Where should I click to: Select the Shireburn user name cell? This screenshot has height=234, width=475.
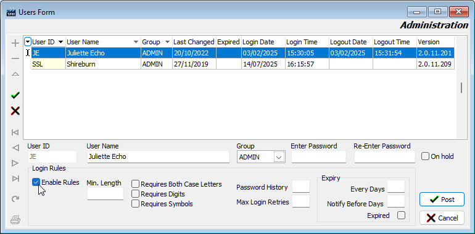coord(103,64)
